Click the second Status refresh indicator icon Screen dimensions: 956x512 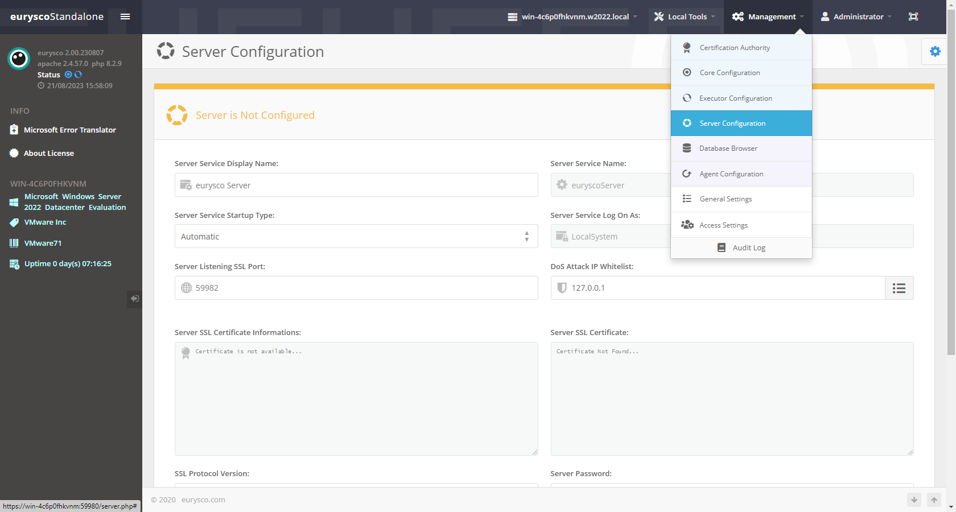[x=79, y=75]
